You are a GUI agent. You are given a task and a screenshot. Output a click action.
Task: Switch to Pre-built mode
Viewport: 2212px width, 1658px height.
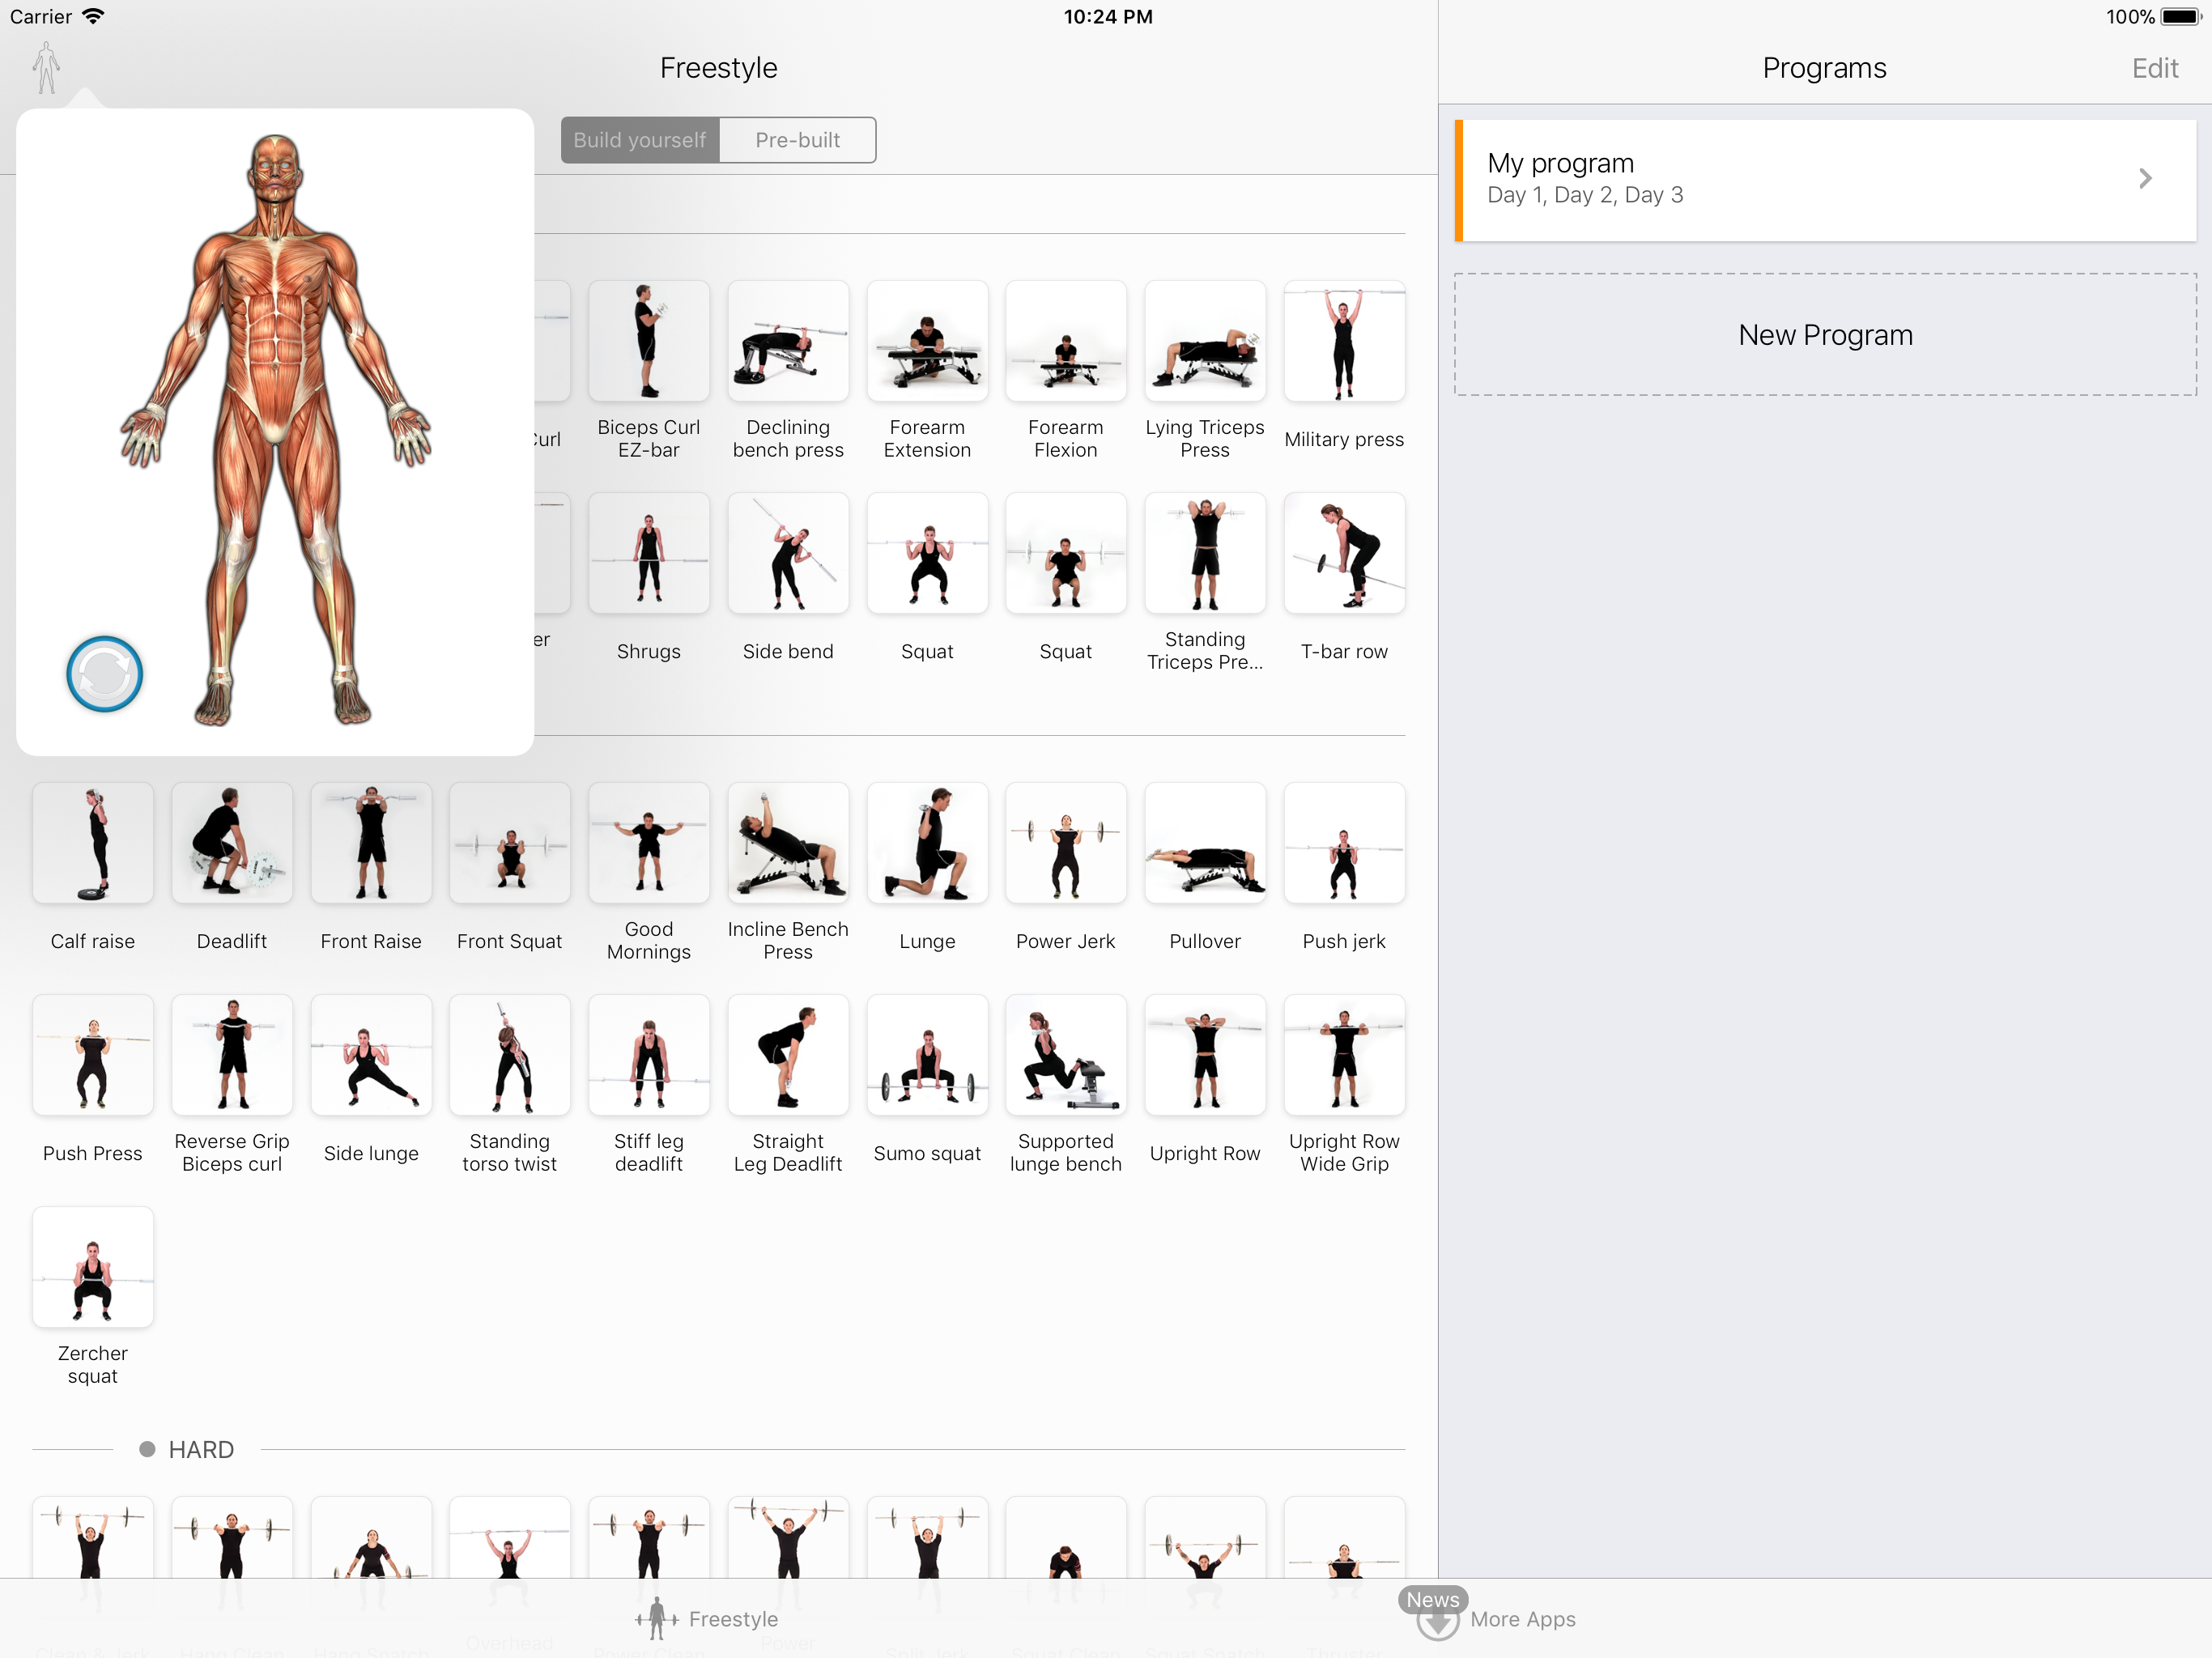[x=797, y=140]
